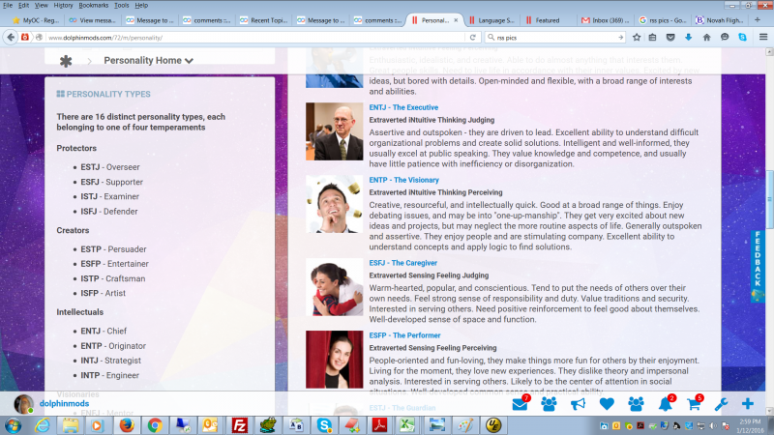Screen dimensions: 774x435
Task: Click the megaphone announcements icon
Action: pyautogui.click(x=578, y=404)
